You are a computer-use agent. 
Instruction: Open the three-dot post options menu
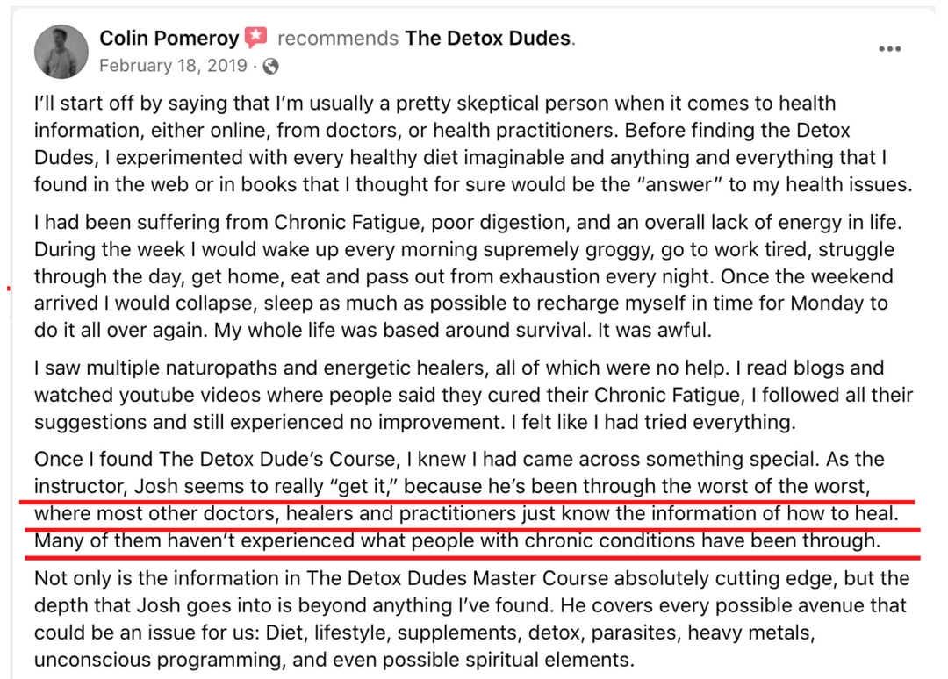tap(889, 49)
